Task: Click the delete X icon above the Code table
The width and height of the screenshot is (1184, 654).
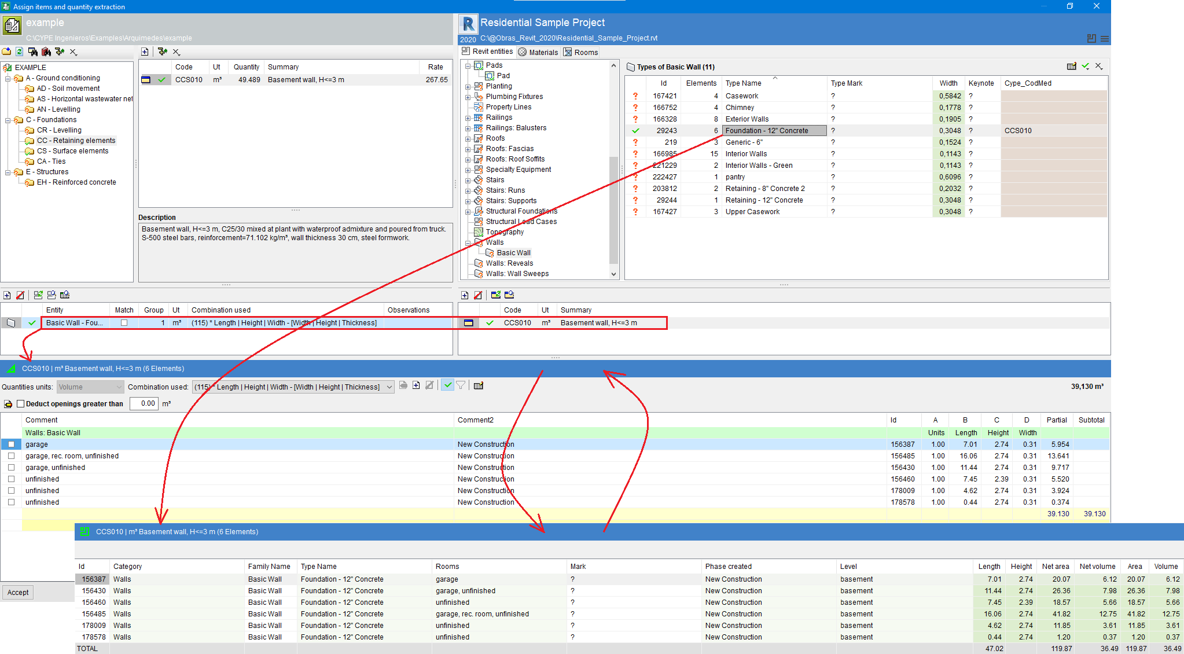Action: [x=177, y=52]
